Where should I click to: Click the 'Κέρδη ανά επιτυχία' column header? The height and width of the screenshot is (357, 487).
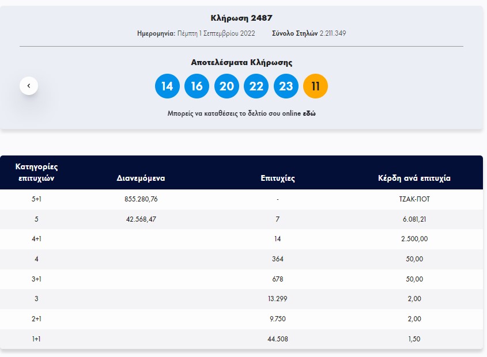click(x=414, y=178)
